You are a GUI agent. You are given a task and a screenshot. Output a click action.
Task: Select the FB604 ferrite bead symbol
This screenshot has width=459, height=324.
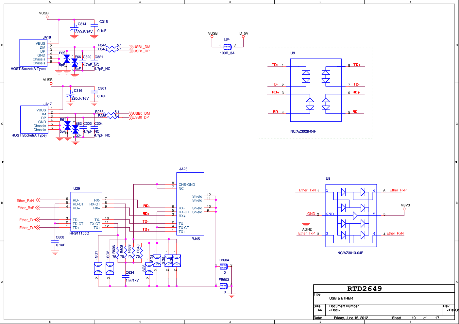pyautogui.click(x=224, y=267)
